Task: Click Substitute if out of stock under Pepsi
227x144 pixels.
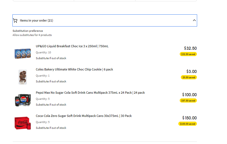Action: [x=51, y=105]
